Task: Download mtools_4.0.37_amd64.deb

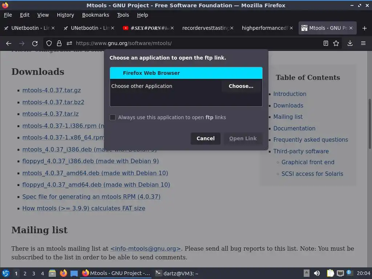Action: click(x=95, y=173)
